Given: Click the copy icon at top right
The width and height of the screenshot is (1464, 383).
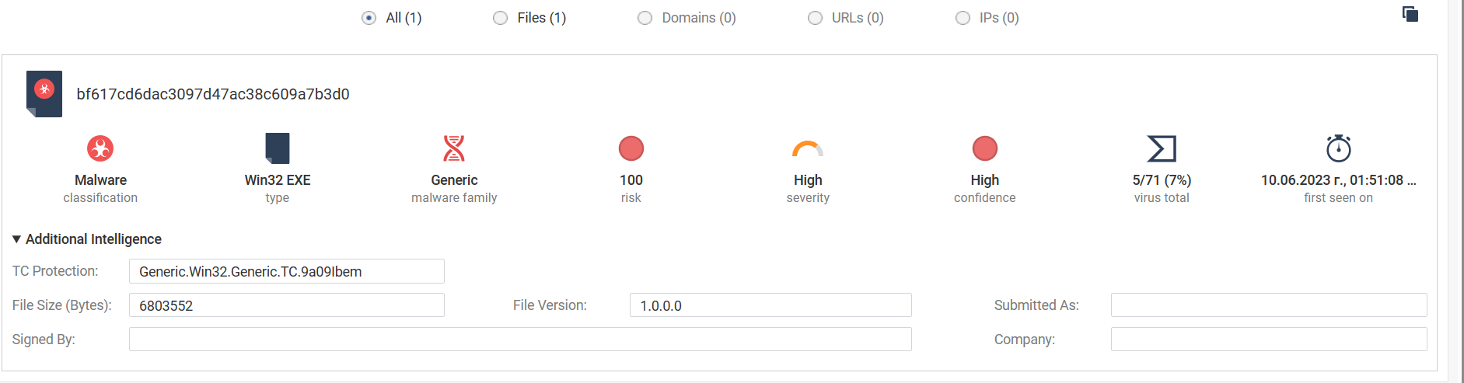Looking at the screenshot, I should [1410, 14].
